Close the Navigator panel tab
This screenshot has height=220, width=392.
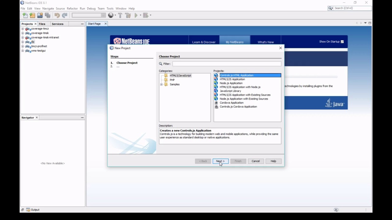[x=37, y=118]
